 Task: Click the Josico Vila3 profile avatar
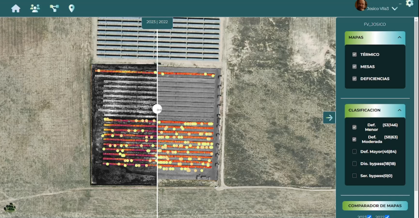360,6
